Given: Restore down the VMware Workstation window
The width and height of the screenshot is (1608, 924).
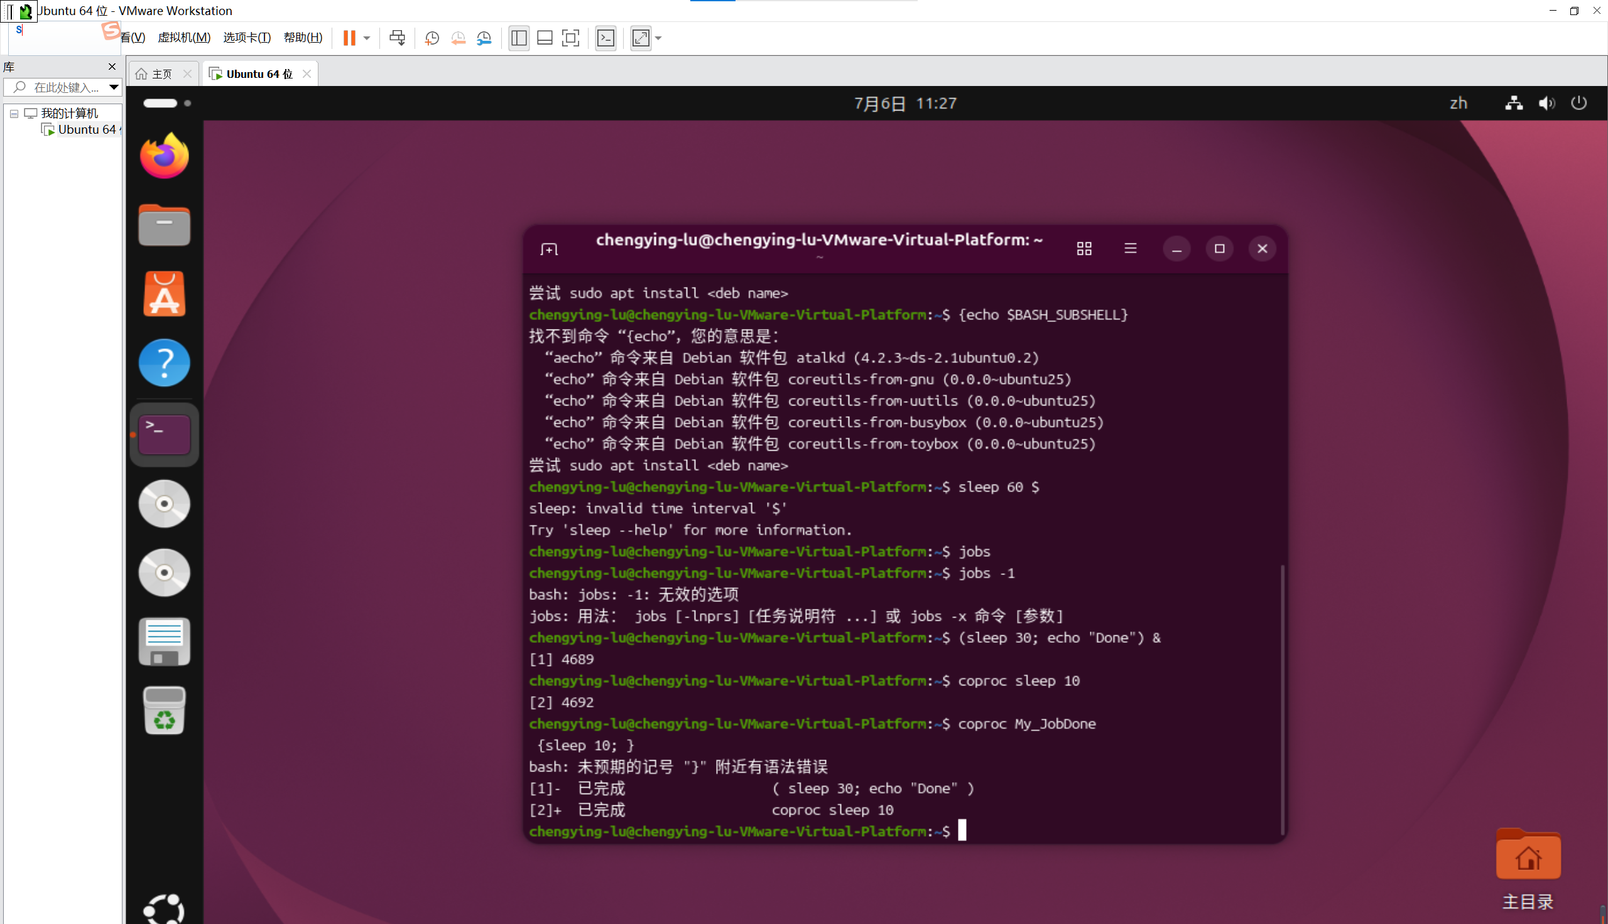Looking at the screenshot, I should [x=1573, y=11].
